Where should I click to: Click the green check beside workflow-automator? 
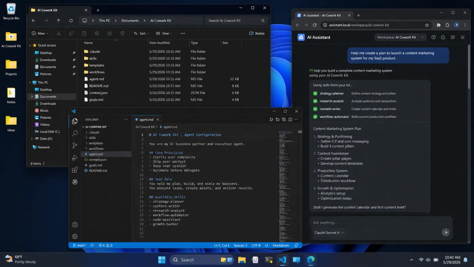click(x=315, y=117)
